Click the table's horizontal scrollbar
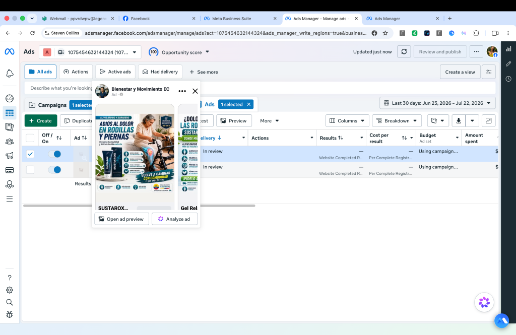 [x=139, y=206]
